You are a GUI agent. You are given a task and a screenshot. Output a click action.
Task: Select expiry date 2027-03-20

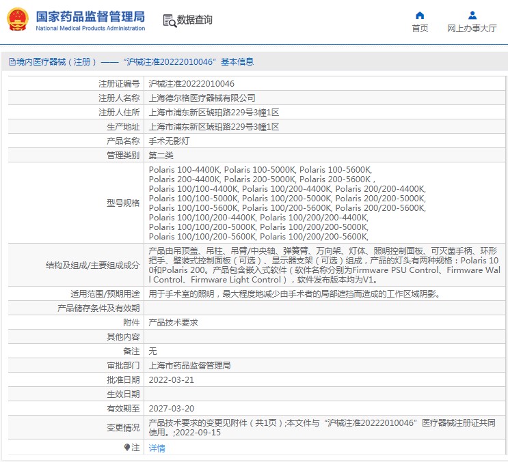click(x=172, y=409)
